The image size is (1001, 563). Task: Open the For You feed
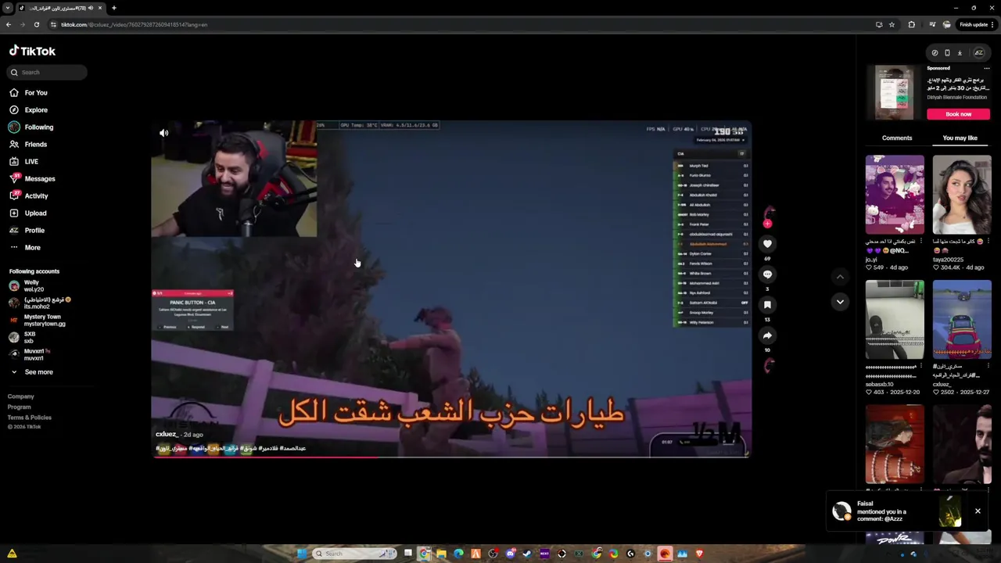point(29,92)
